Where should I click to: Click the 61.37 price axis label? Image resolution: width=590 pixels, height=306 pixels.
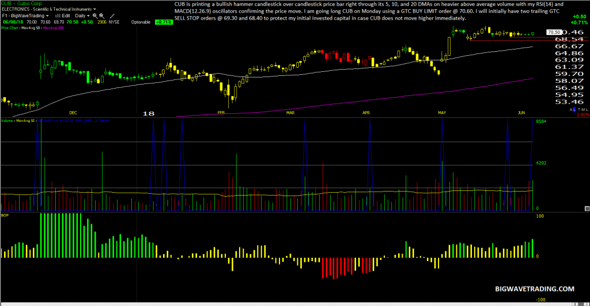[x=569, y=67]
